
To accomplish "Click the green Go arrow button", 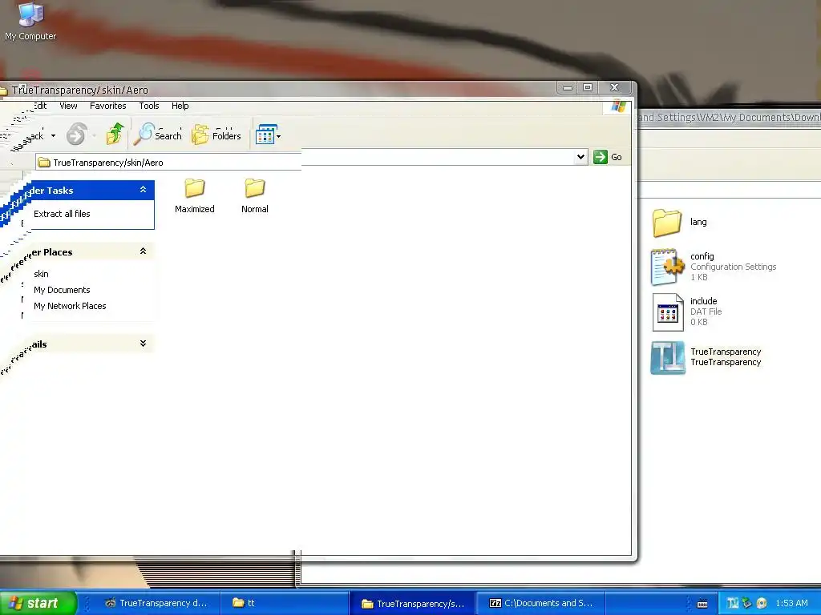I will click(601, 157).
